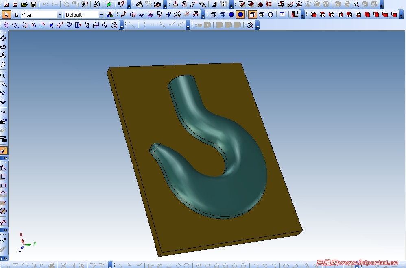Click the help pointer question-mark icon
The image size is (406, 268).
[x=121, y=4]
